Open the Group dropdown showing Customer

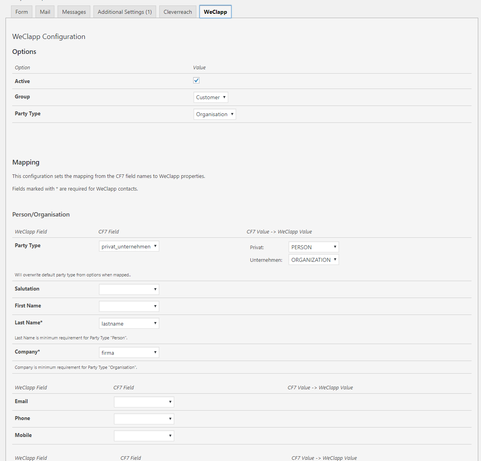[x=211, y=97]
